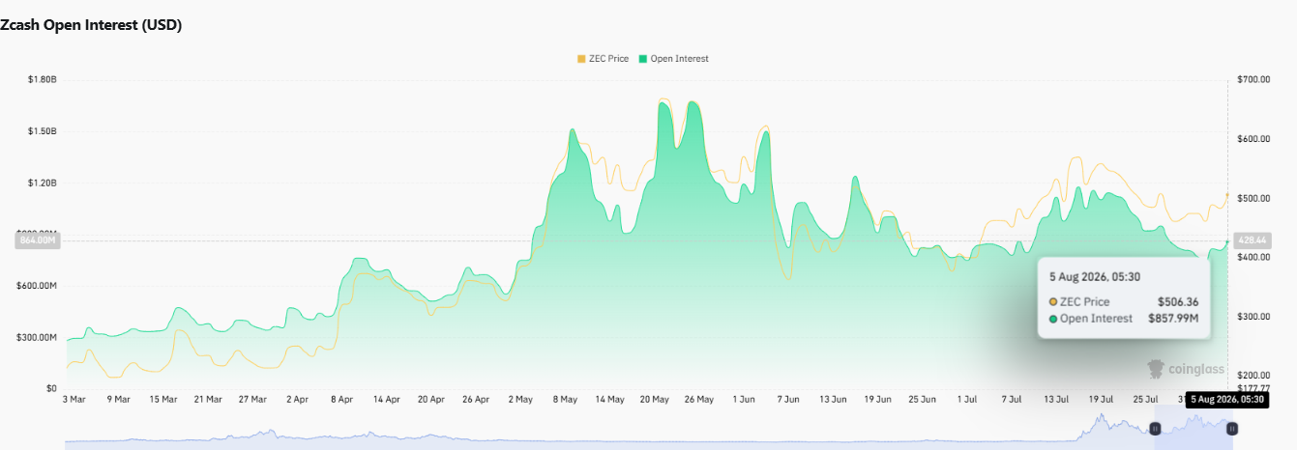Screen dimensions: 1297x450
Task: Click the 27 Mar date label
Action: tap(252, 399)
